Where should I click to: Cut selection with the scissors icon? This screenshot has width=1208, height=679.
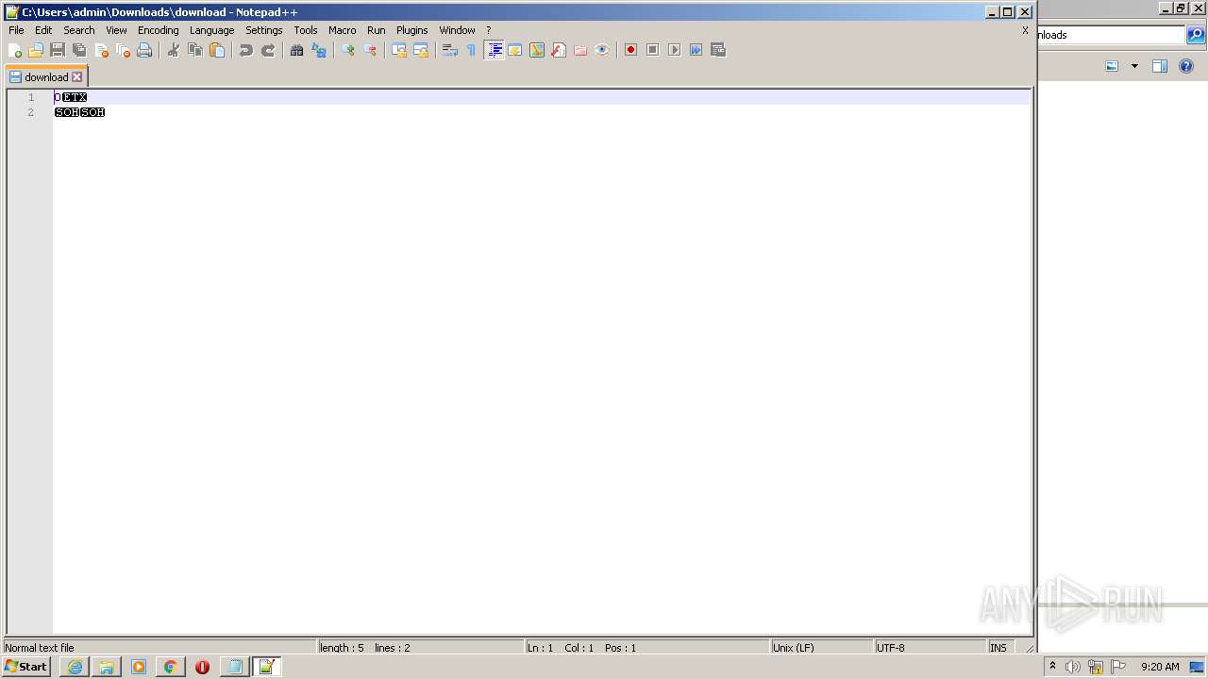pos(174,50)
